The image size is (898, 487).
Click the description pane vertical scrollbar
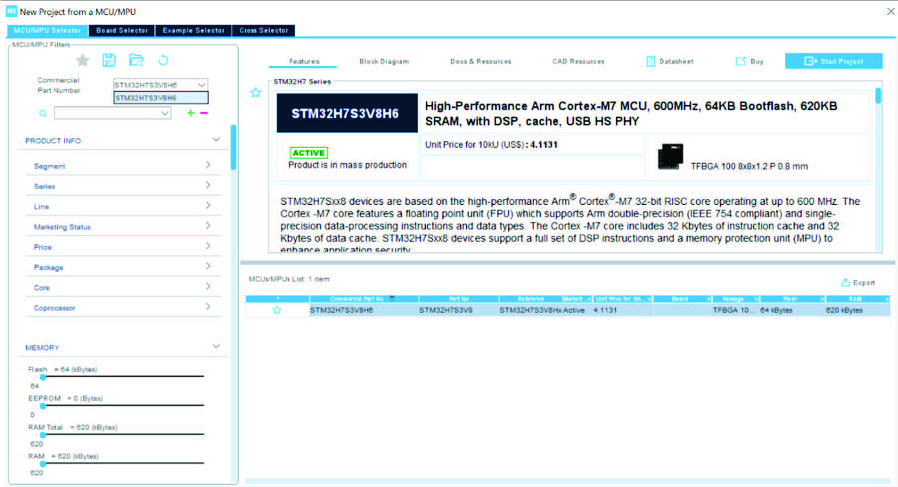(878, 96)
